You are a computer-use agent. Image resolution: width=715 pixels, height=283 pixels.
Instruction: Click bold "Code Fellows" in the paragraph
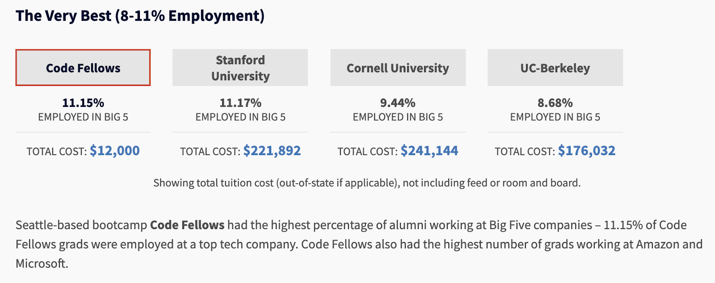click(x=187, y=225)
